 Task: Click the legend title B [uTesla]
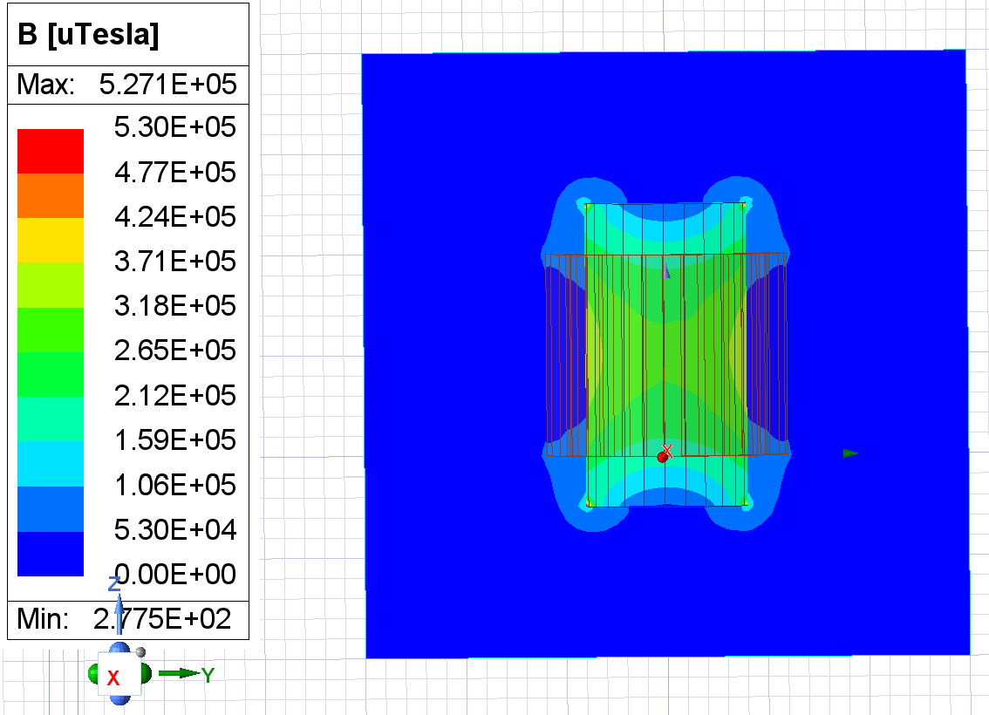pos(89,36)
